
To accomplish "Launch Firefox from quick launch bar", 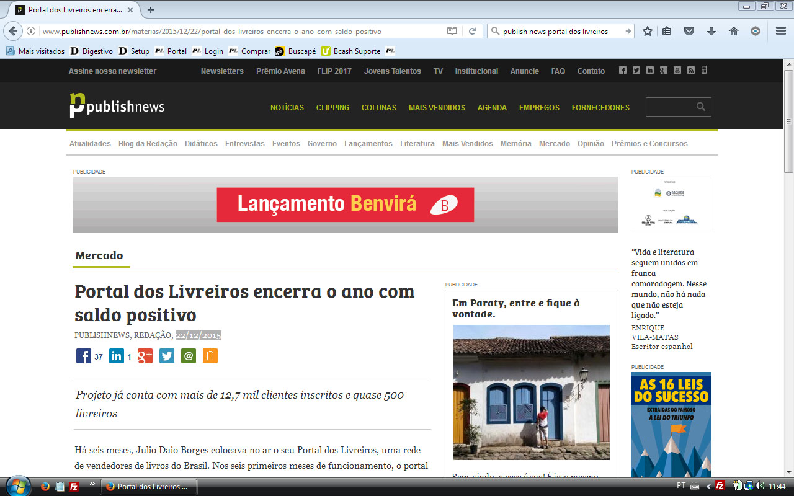I will 45,486.
